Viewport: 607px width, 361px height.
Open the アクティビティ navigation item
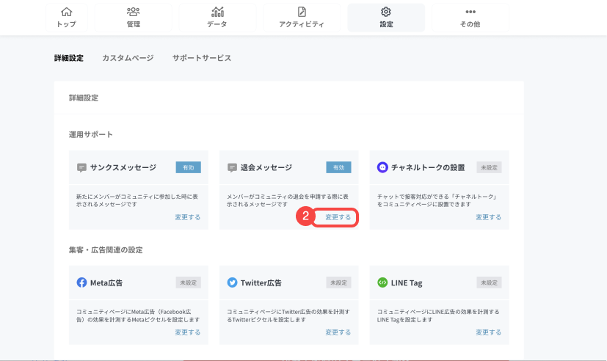302,17
